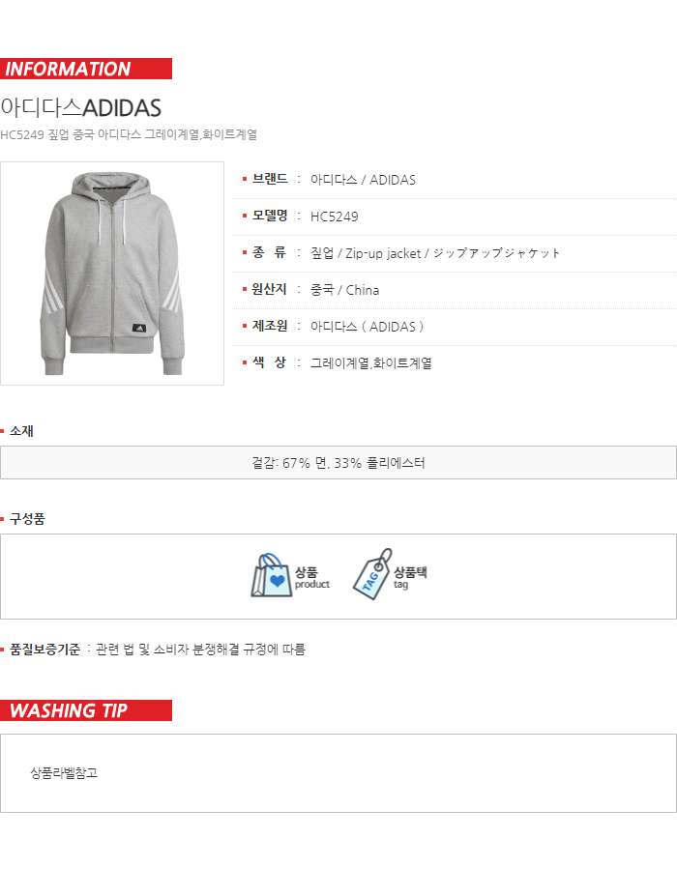
Task: Click the brand value 아디다스 / ADIDAS
Action: 363,180
